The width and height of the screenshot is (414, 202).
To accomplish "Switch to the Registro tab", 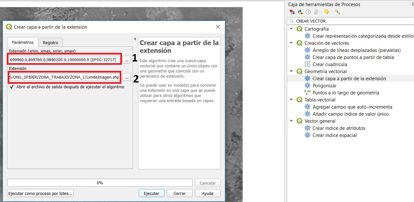I will pos(50,43).
